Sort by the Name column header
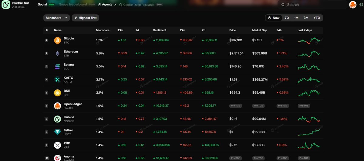 click(x=58, y=30)
